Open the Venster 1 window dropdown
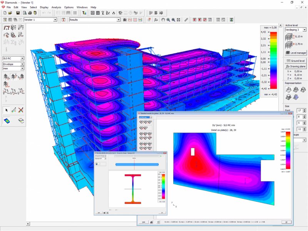Screen dimensions: 308x231 click(x=55, y=20)
